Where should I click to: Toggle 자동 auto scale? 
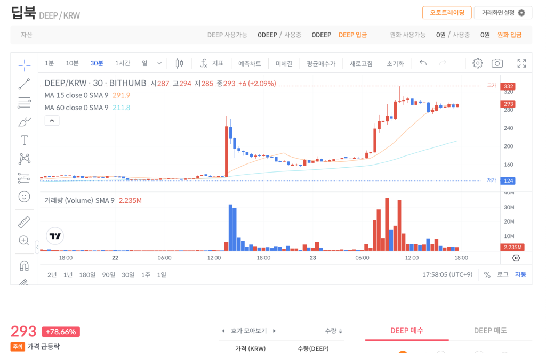[x=520, y=274]
